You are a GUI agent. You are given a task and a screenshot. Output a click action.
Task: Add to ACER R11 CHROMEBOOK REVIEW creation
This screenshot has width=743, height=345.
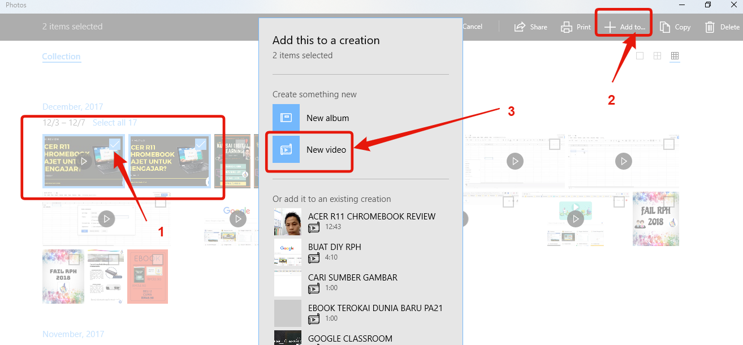pyautogui.click(x=361, y=222)
